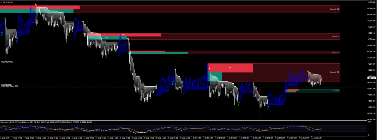Click the 4115.180 price axis label
This screenshot has width=377, height=140.
click(x=372, y=101)
